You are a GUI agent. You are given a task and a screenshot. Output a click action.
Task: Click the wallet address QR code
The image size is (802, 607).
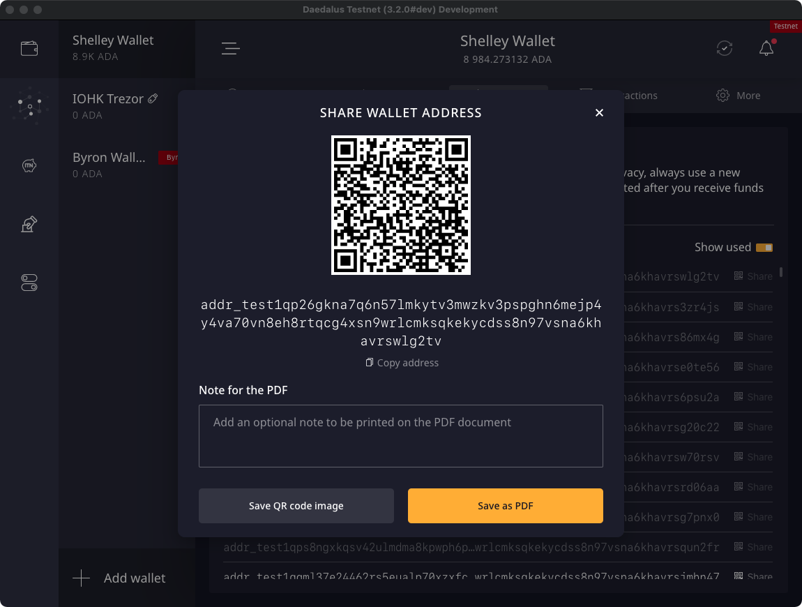(401, 205)
